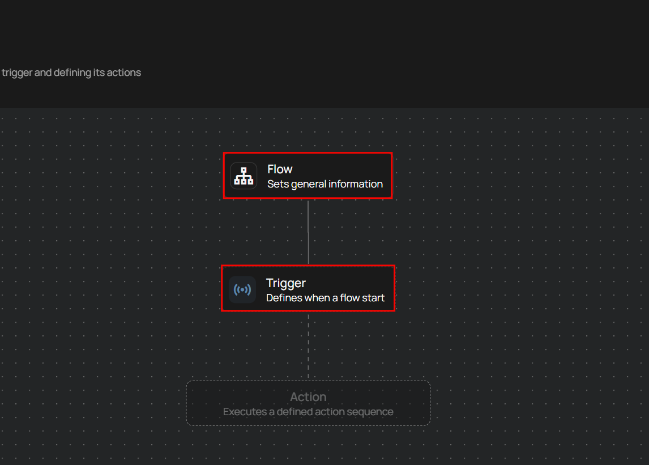Click empty canvas below the Action placeholder
Image resolution: width=649 pixels, height=465 pixels.
tap(308, 447)
